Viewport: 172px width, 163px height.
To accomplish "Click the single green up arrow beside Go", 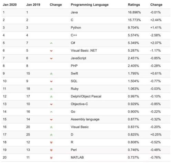I will point(51,112).
